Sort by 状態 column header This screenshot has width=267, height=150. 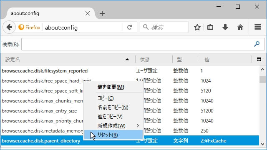154,59
